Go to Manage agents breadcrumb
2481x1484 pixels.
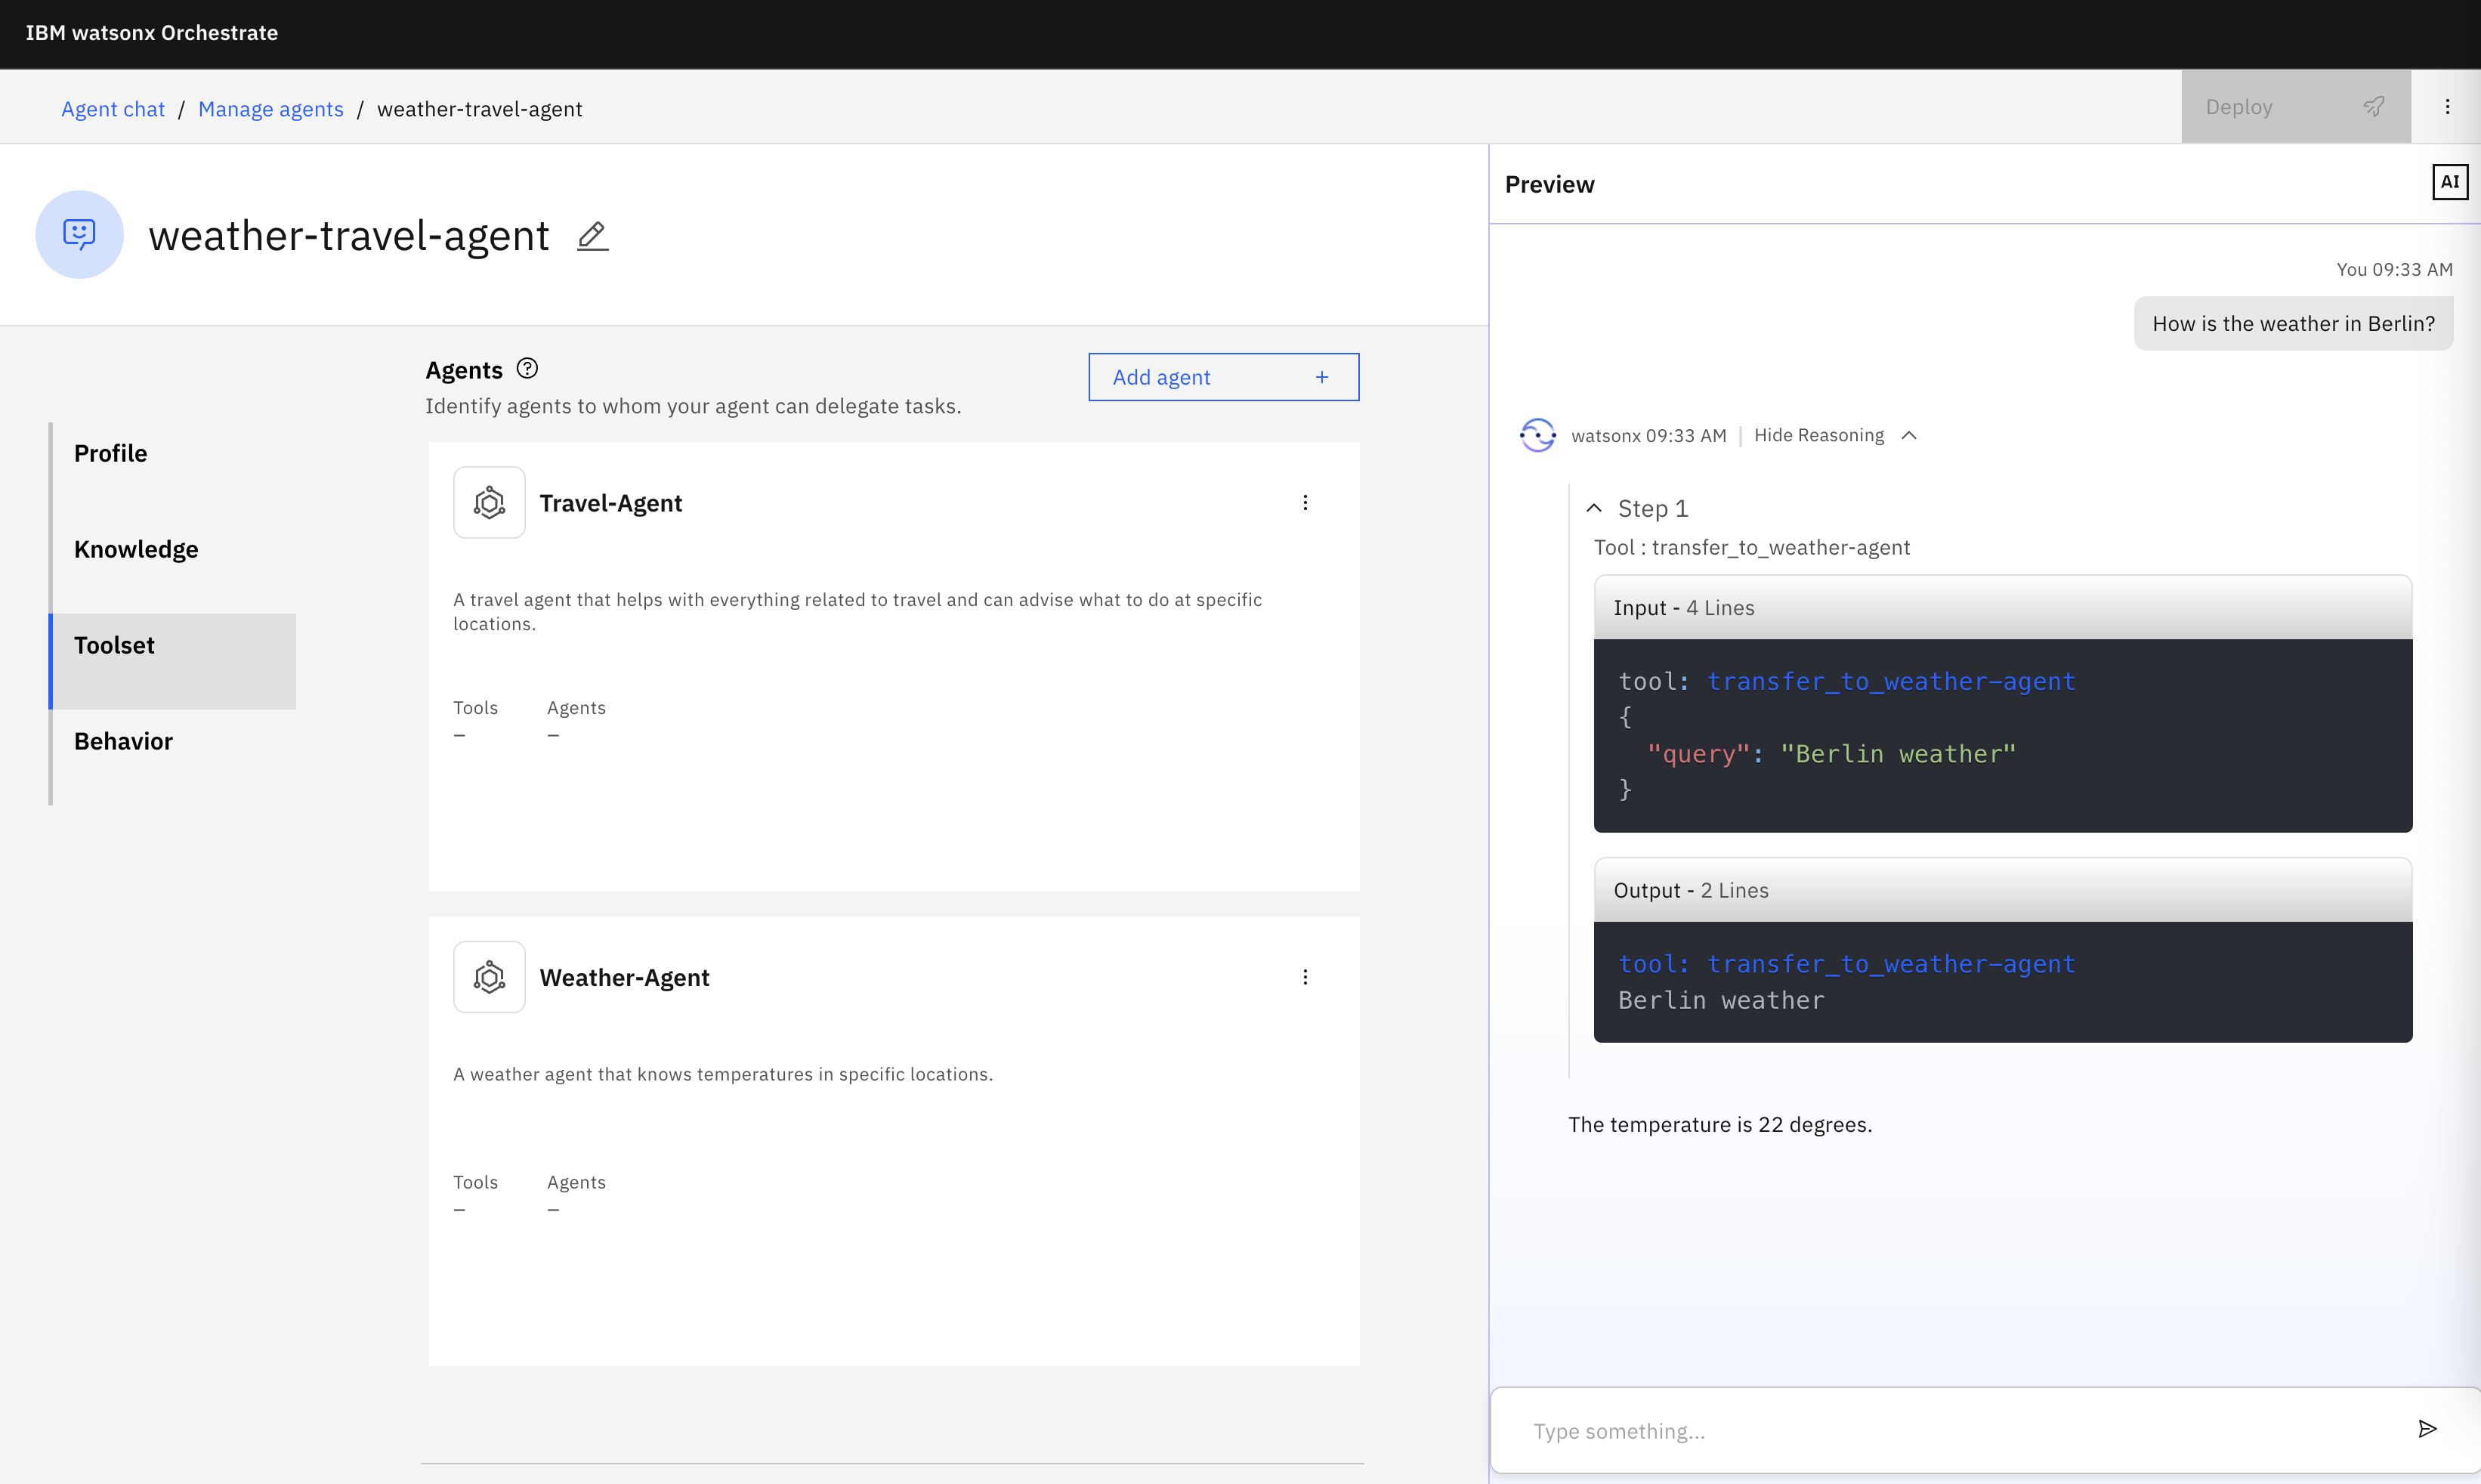click(x=271, y=109)
